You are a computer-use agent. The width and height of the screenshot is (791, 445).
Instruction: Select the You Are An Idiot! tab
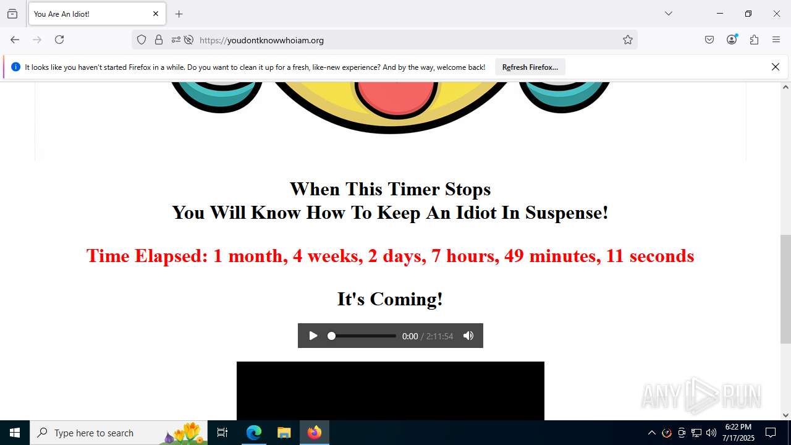97,14
